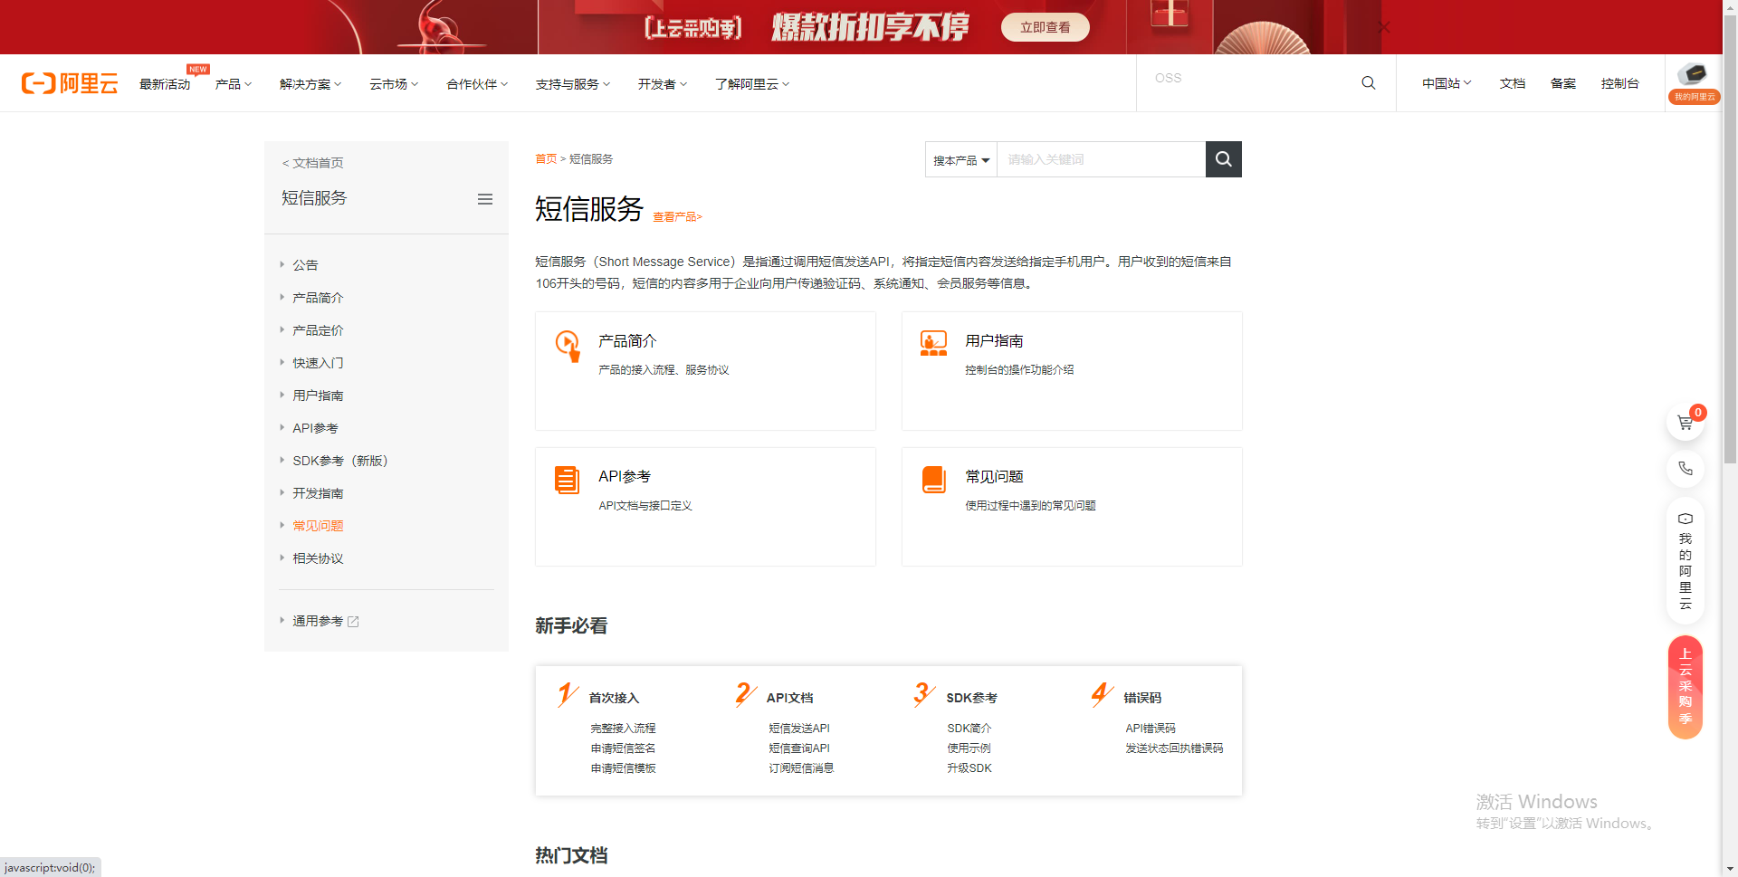Click the 用户指南 card icon
The image size is (1738, 877).
pos(933,343)
